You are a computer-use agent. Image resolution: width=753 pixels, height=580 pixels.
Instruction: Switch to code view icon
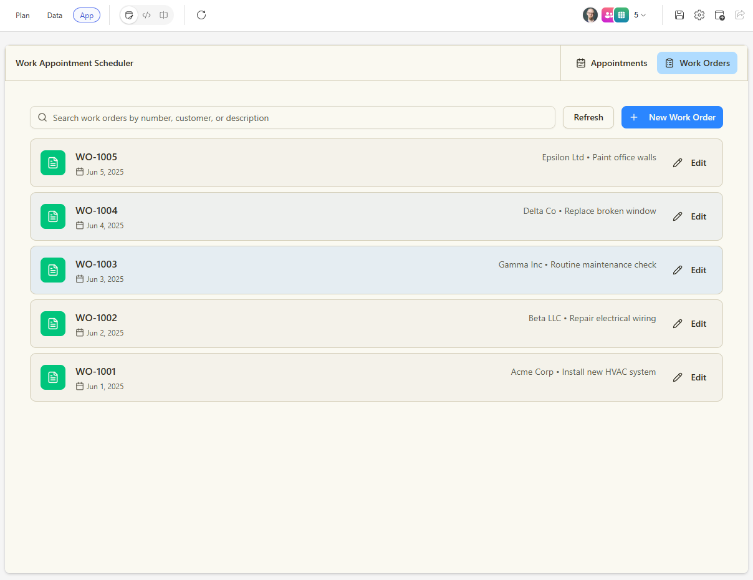[x=146, y=15]
